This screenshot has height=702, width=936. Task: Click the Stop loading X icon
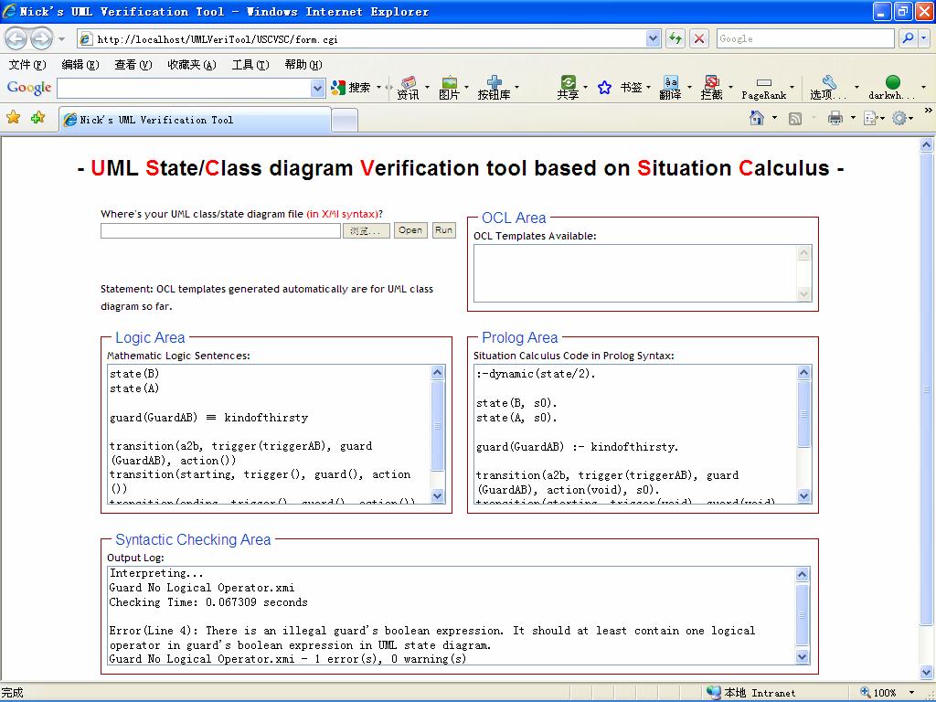pos(699,38)
